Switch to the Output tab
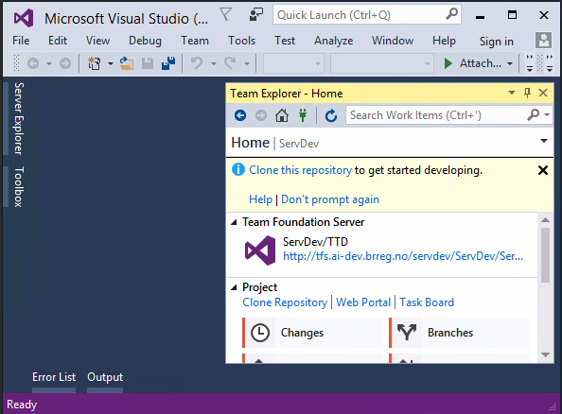This screenshot has width=562, height=414. (x=105, y=377)
